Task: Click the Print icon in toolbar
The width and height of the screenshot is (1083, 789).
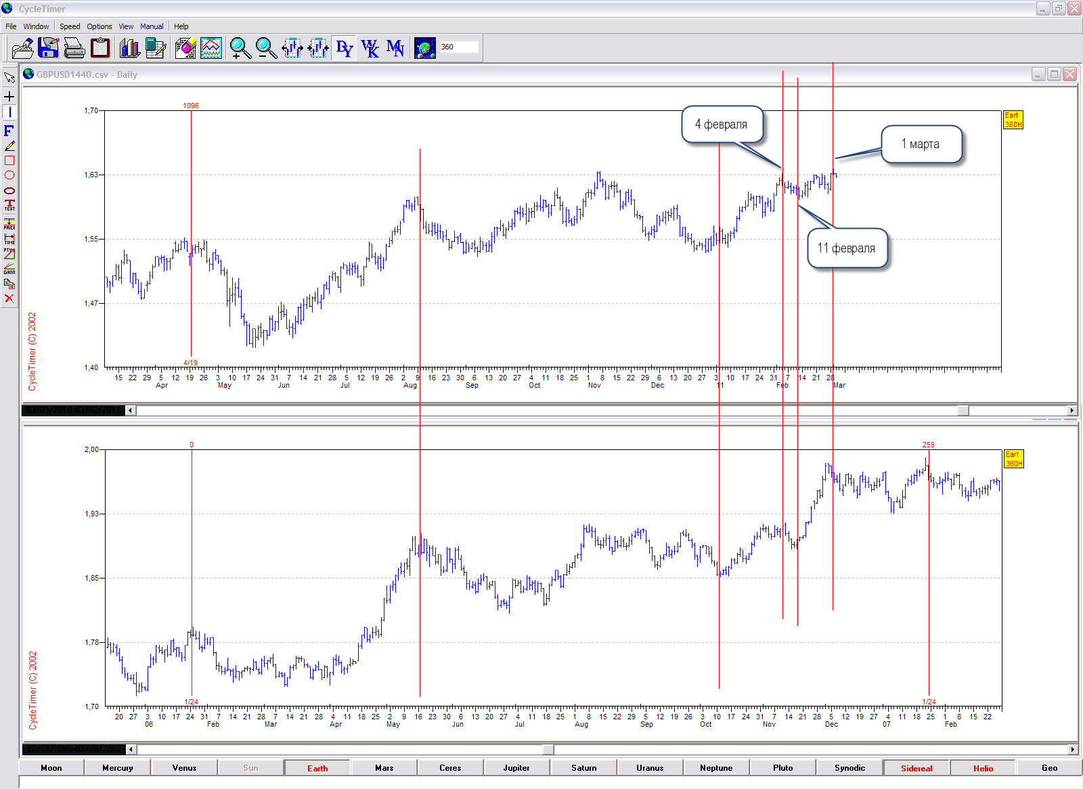Action: pyautogui.click(x=74, y=48)
